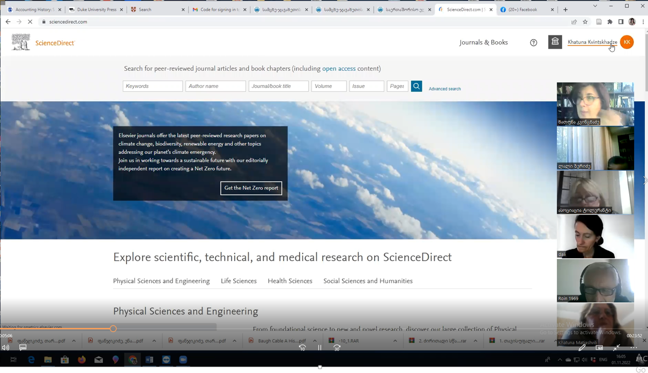The height and width of the screenshot is (373, 648).
Task: Click the institution building icon
Action: click(x=555, y=42)
